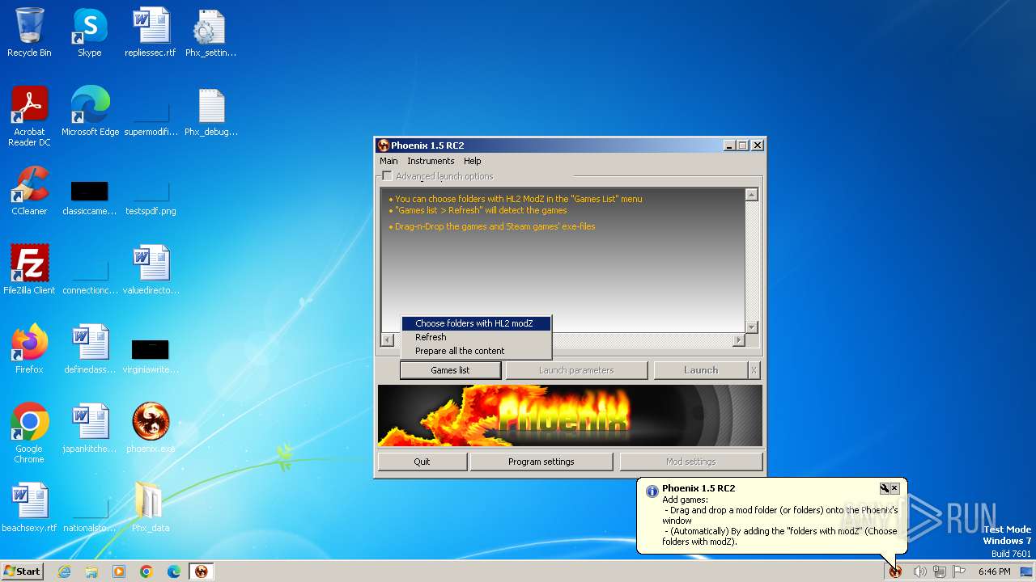Viewport: 1036px width, 582px height.
Task: Open Program settings
Action: pos(541,462)
